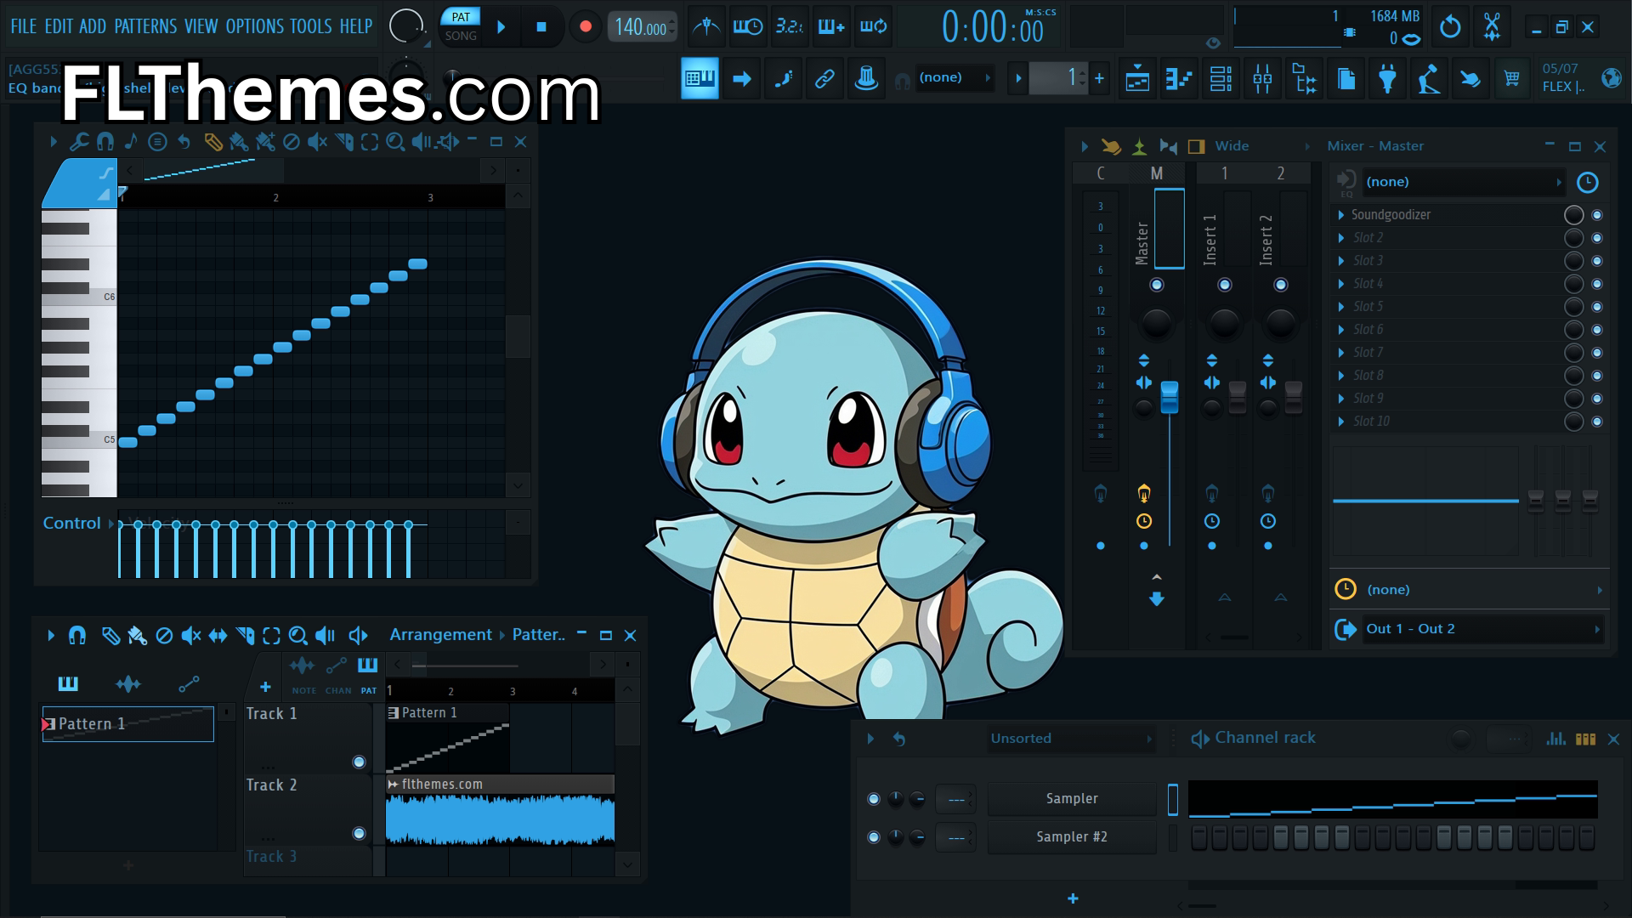Viewport: 1632px width, 918px height.
Task: Click the flthemes.com audio clip
Action: click(500, 811)
